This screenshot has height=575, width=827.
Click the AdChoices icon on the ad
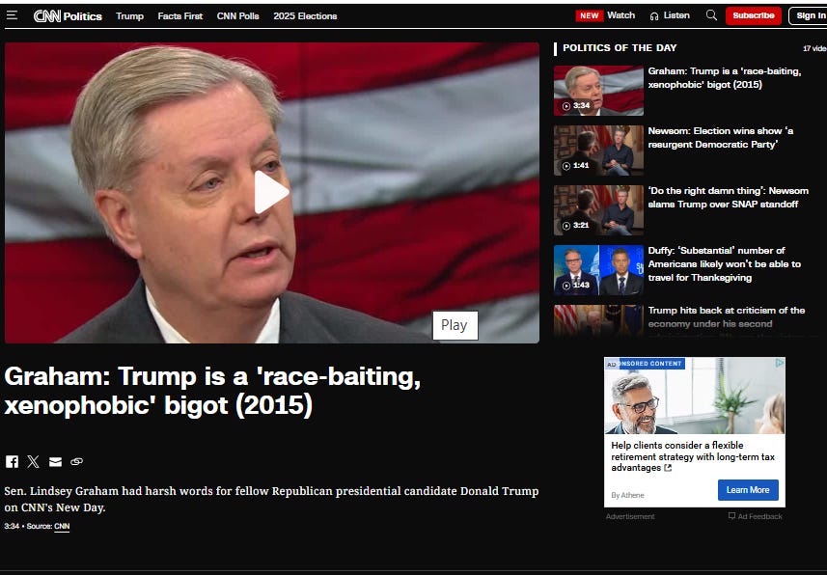[780, 363]
